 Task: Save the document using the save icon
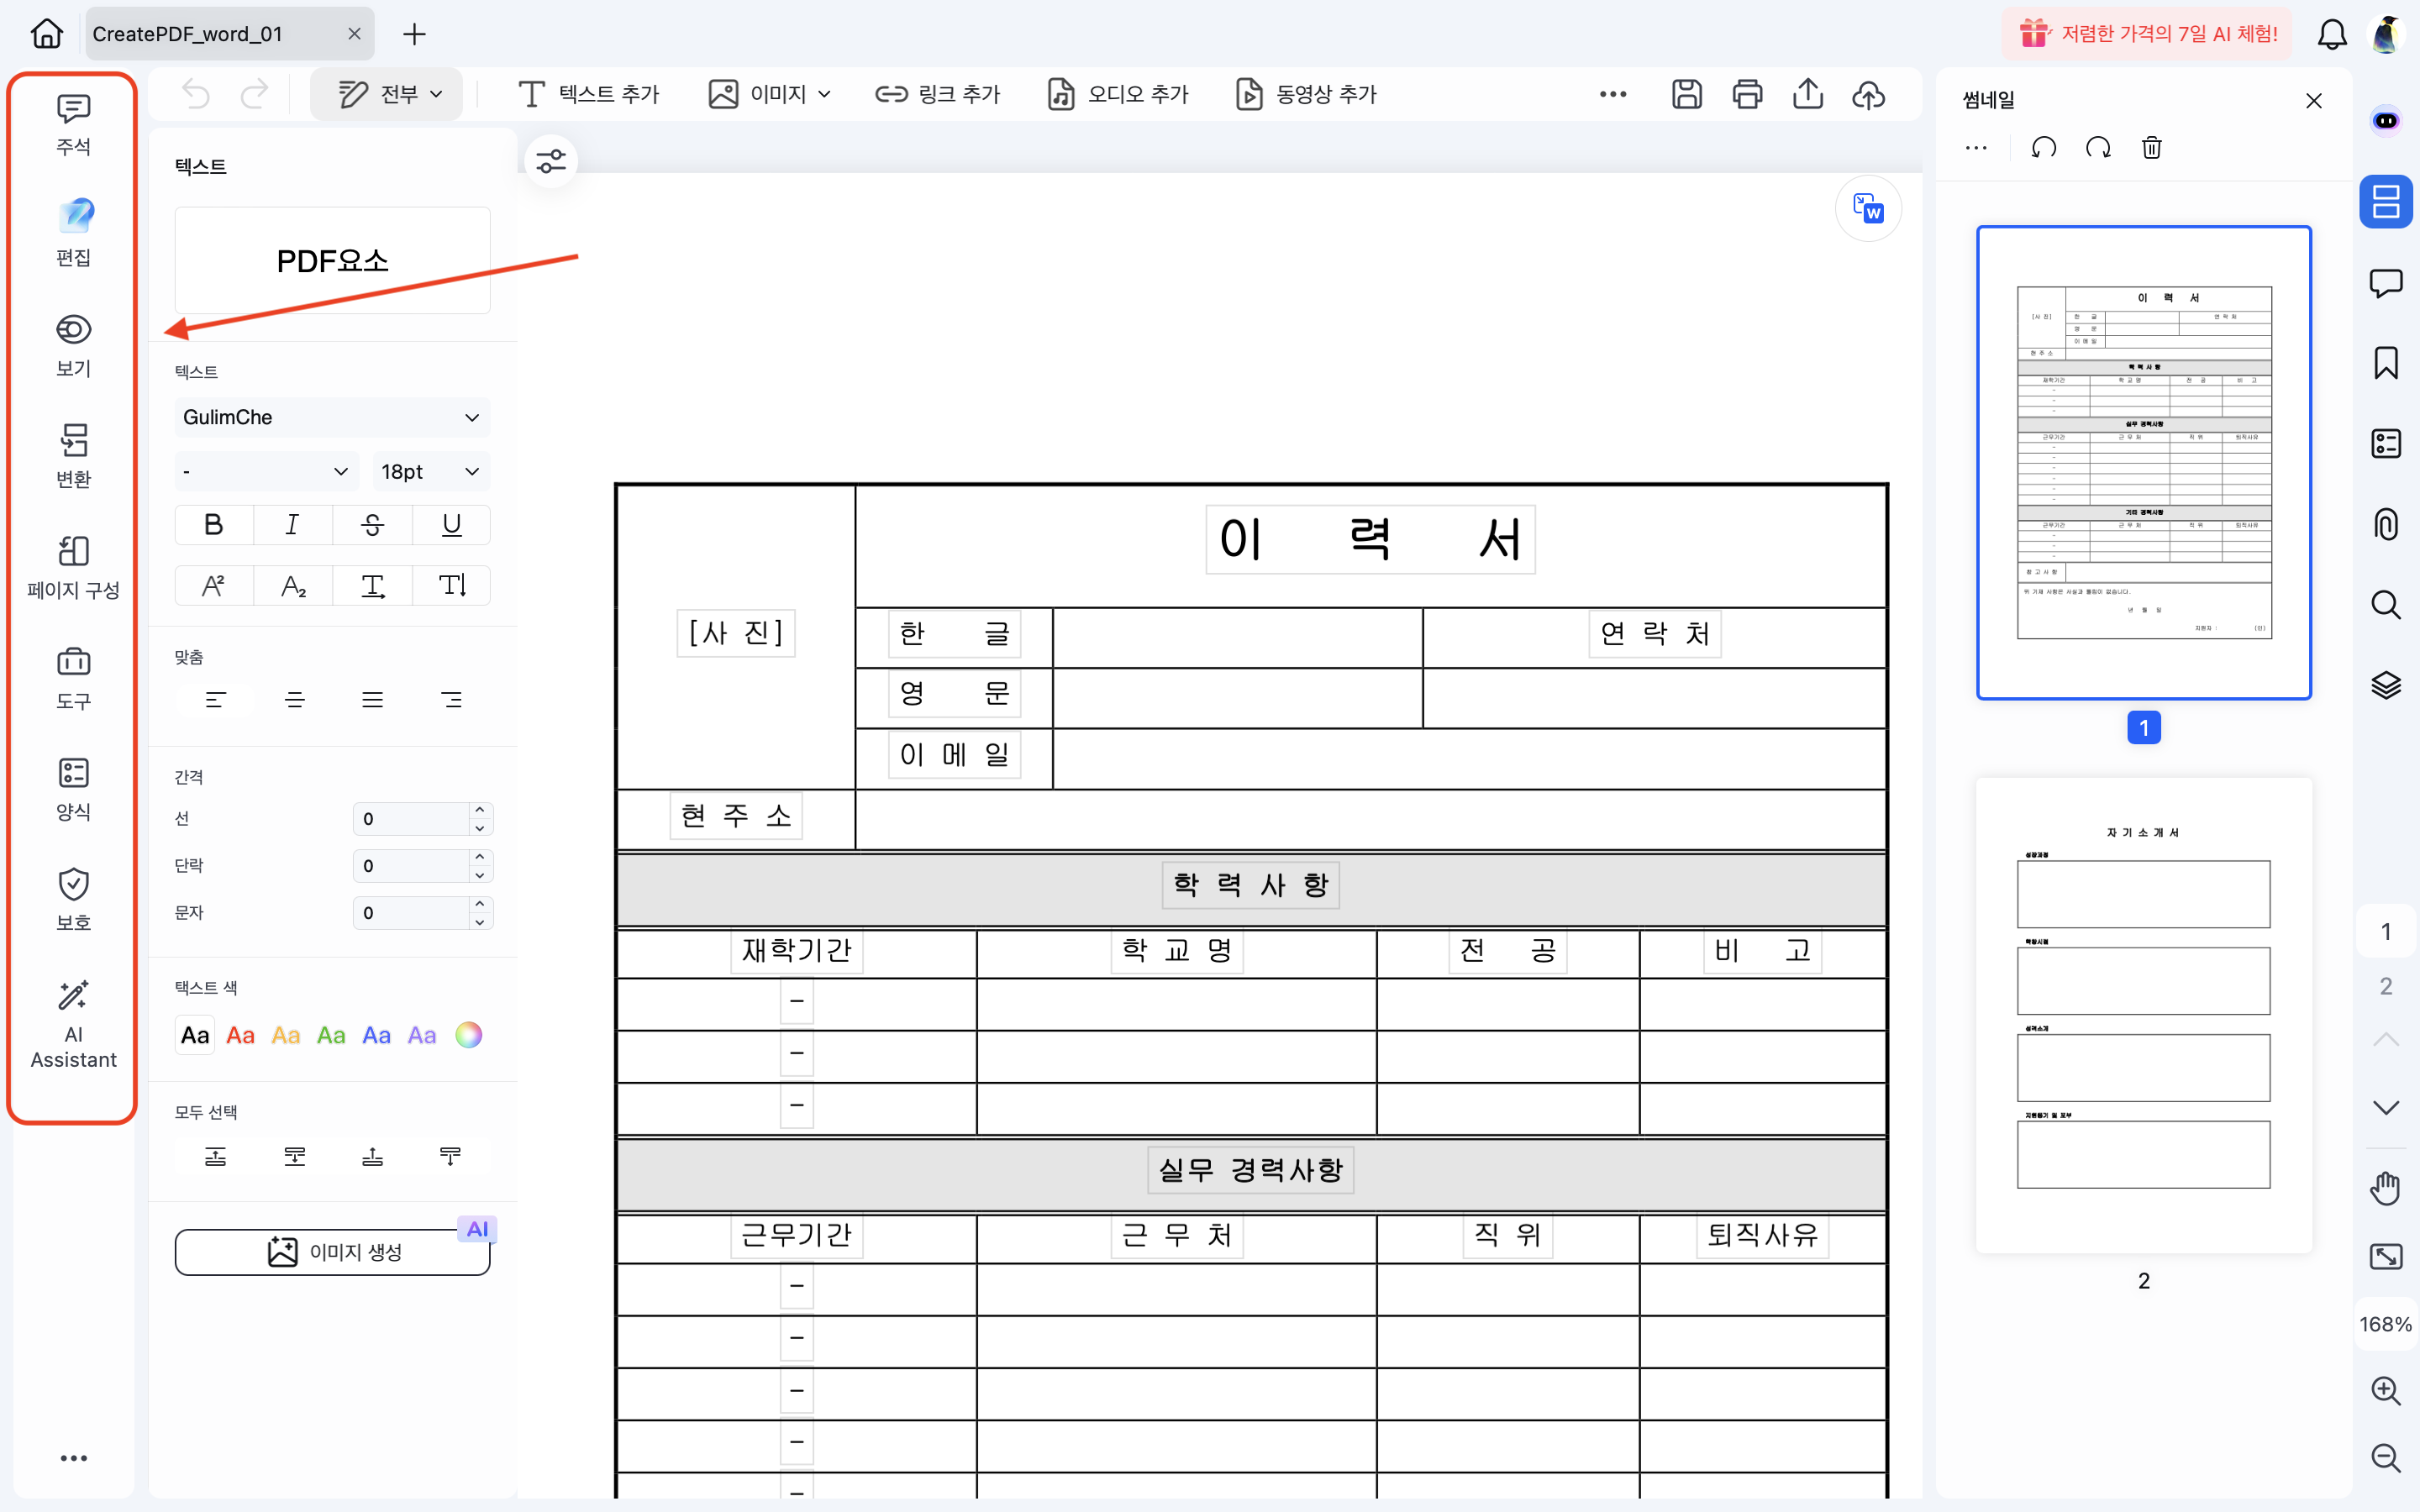point(1687,93)
